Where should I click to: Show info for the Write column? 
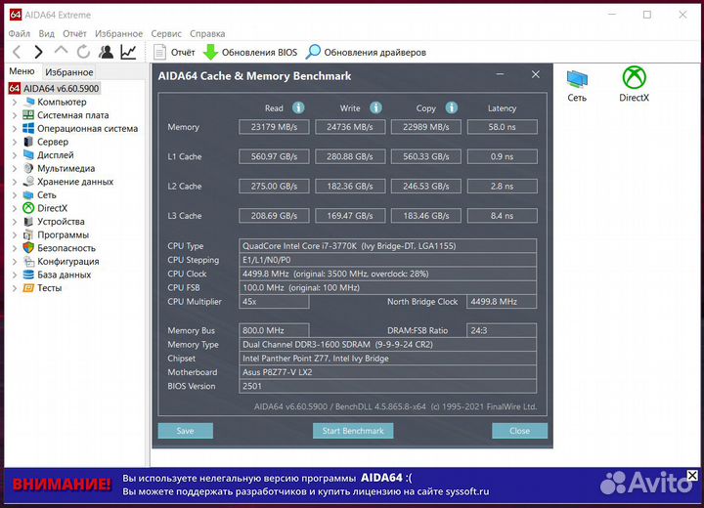click(x=375, y=107)
